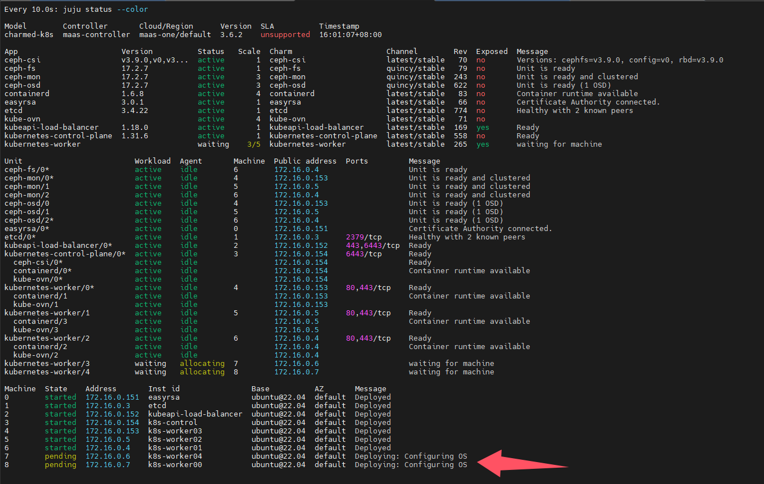Click the 'Public address' column header

coord(306,161)
